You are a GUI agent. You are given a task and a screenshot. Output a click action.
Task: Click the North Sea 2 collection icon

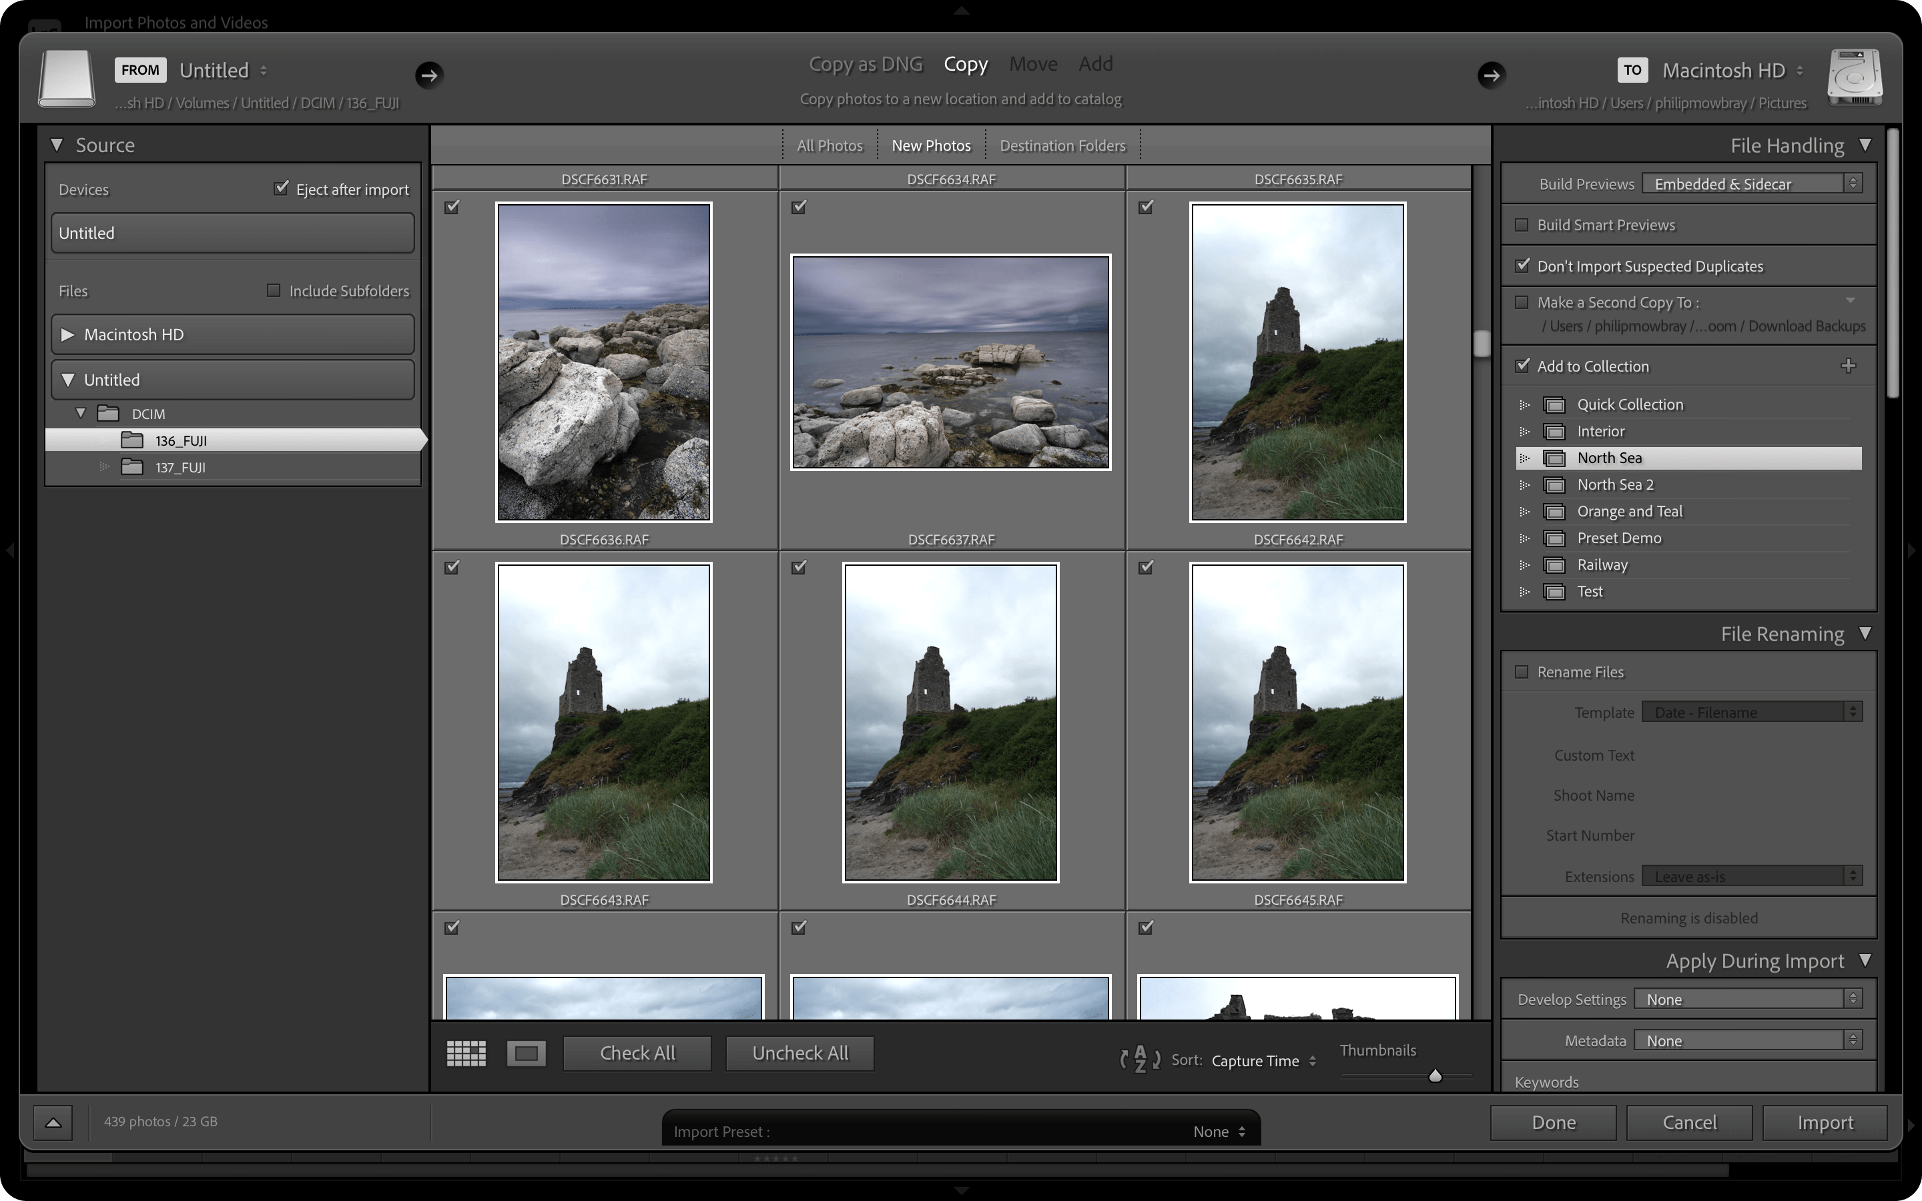(x=1554, y=484)
